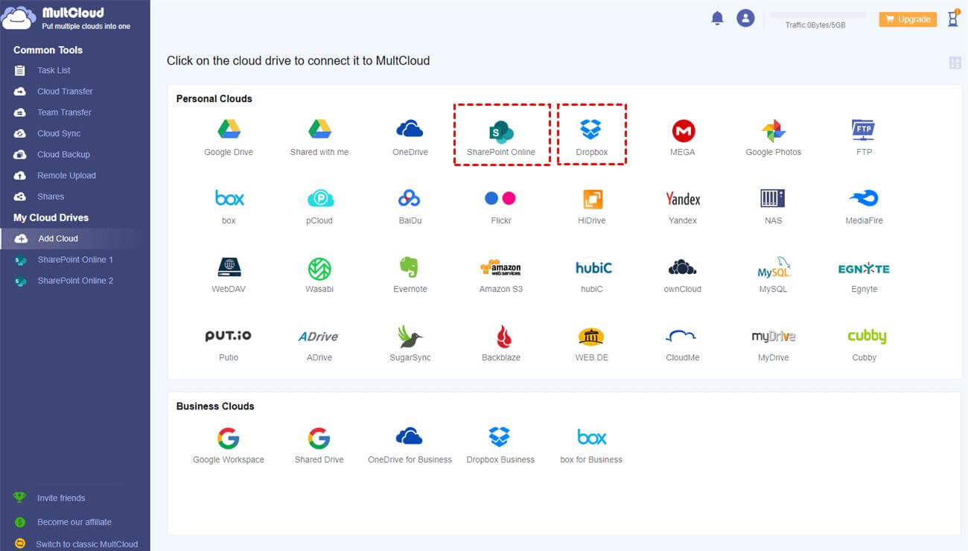Select the Shared with me drive
The image size is (968, 551).
click(x=319, y=137)
